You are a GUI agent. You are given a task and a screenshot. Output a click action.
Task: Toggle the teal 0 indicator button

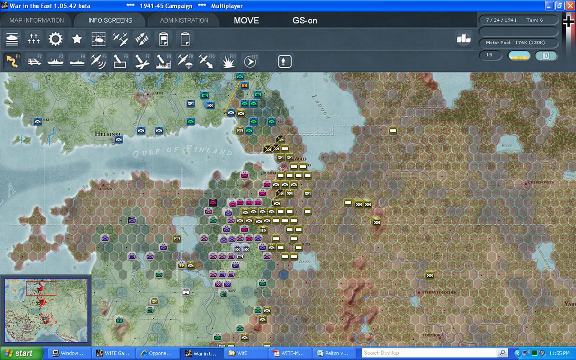[x=546, y=56]
